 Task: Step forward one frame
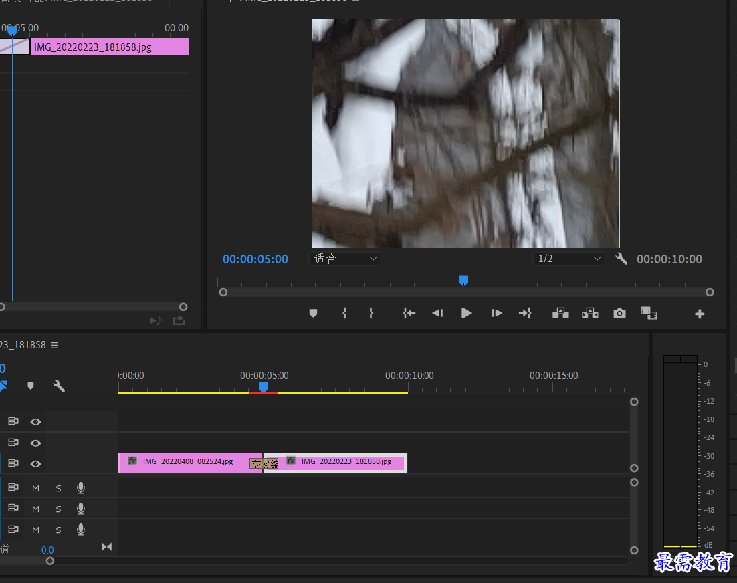click(x=496, y=313)
